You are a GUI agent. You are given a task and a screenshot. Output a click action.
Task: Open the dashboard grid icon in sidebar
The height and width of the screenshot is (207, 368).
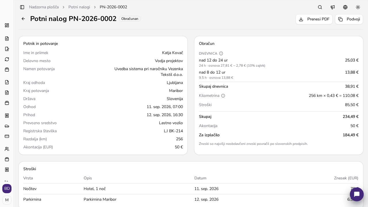tap(7, 25)
